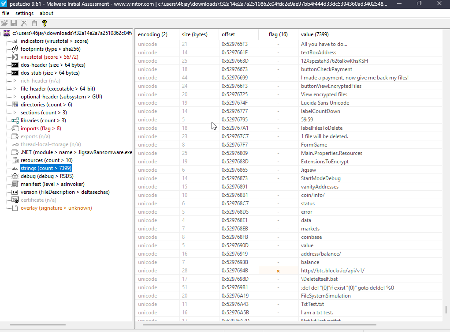Click the overlay page icon

[x=15, y=208]
